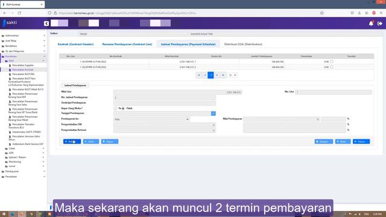386x217 pixels.
Task: Tick the checkbox in termin 1 row
Action: coord(332,61)
